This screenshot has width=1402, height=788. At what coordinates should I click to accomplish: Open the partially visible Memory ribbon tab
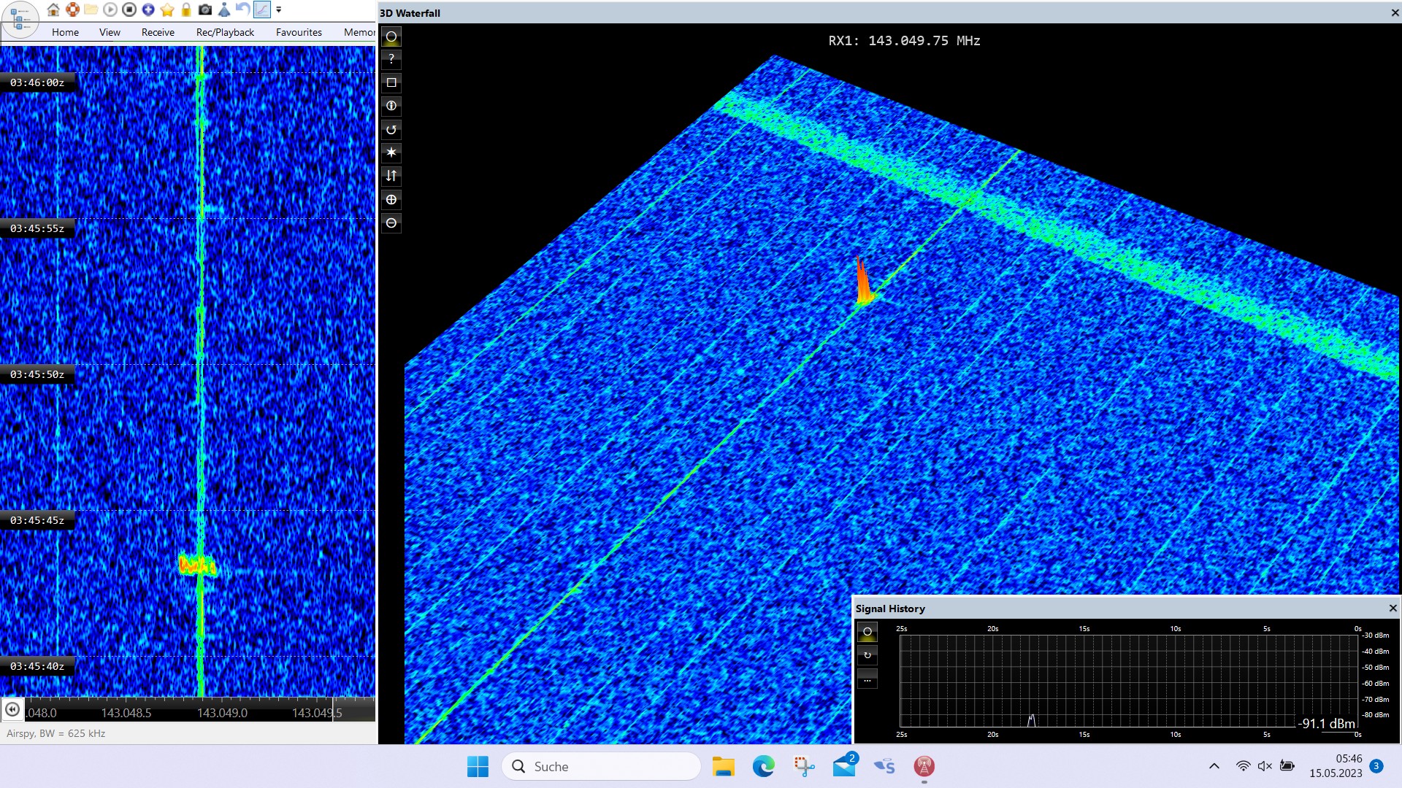click(359, 32)
